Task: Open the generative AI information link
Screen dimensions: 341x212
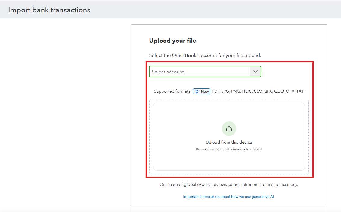Action: 229,197
